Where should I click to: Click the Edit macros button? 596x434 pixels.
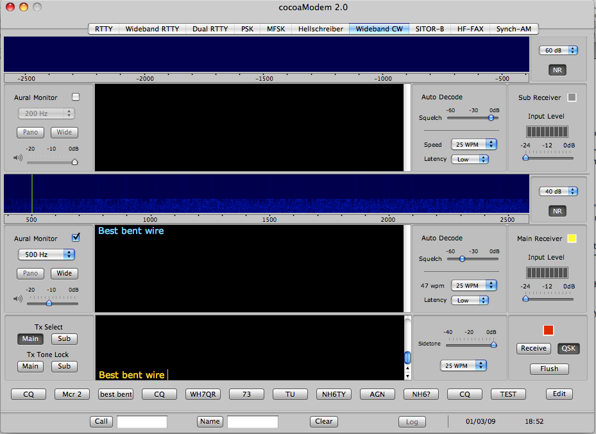(x=559, y=394)
